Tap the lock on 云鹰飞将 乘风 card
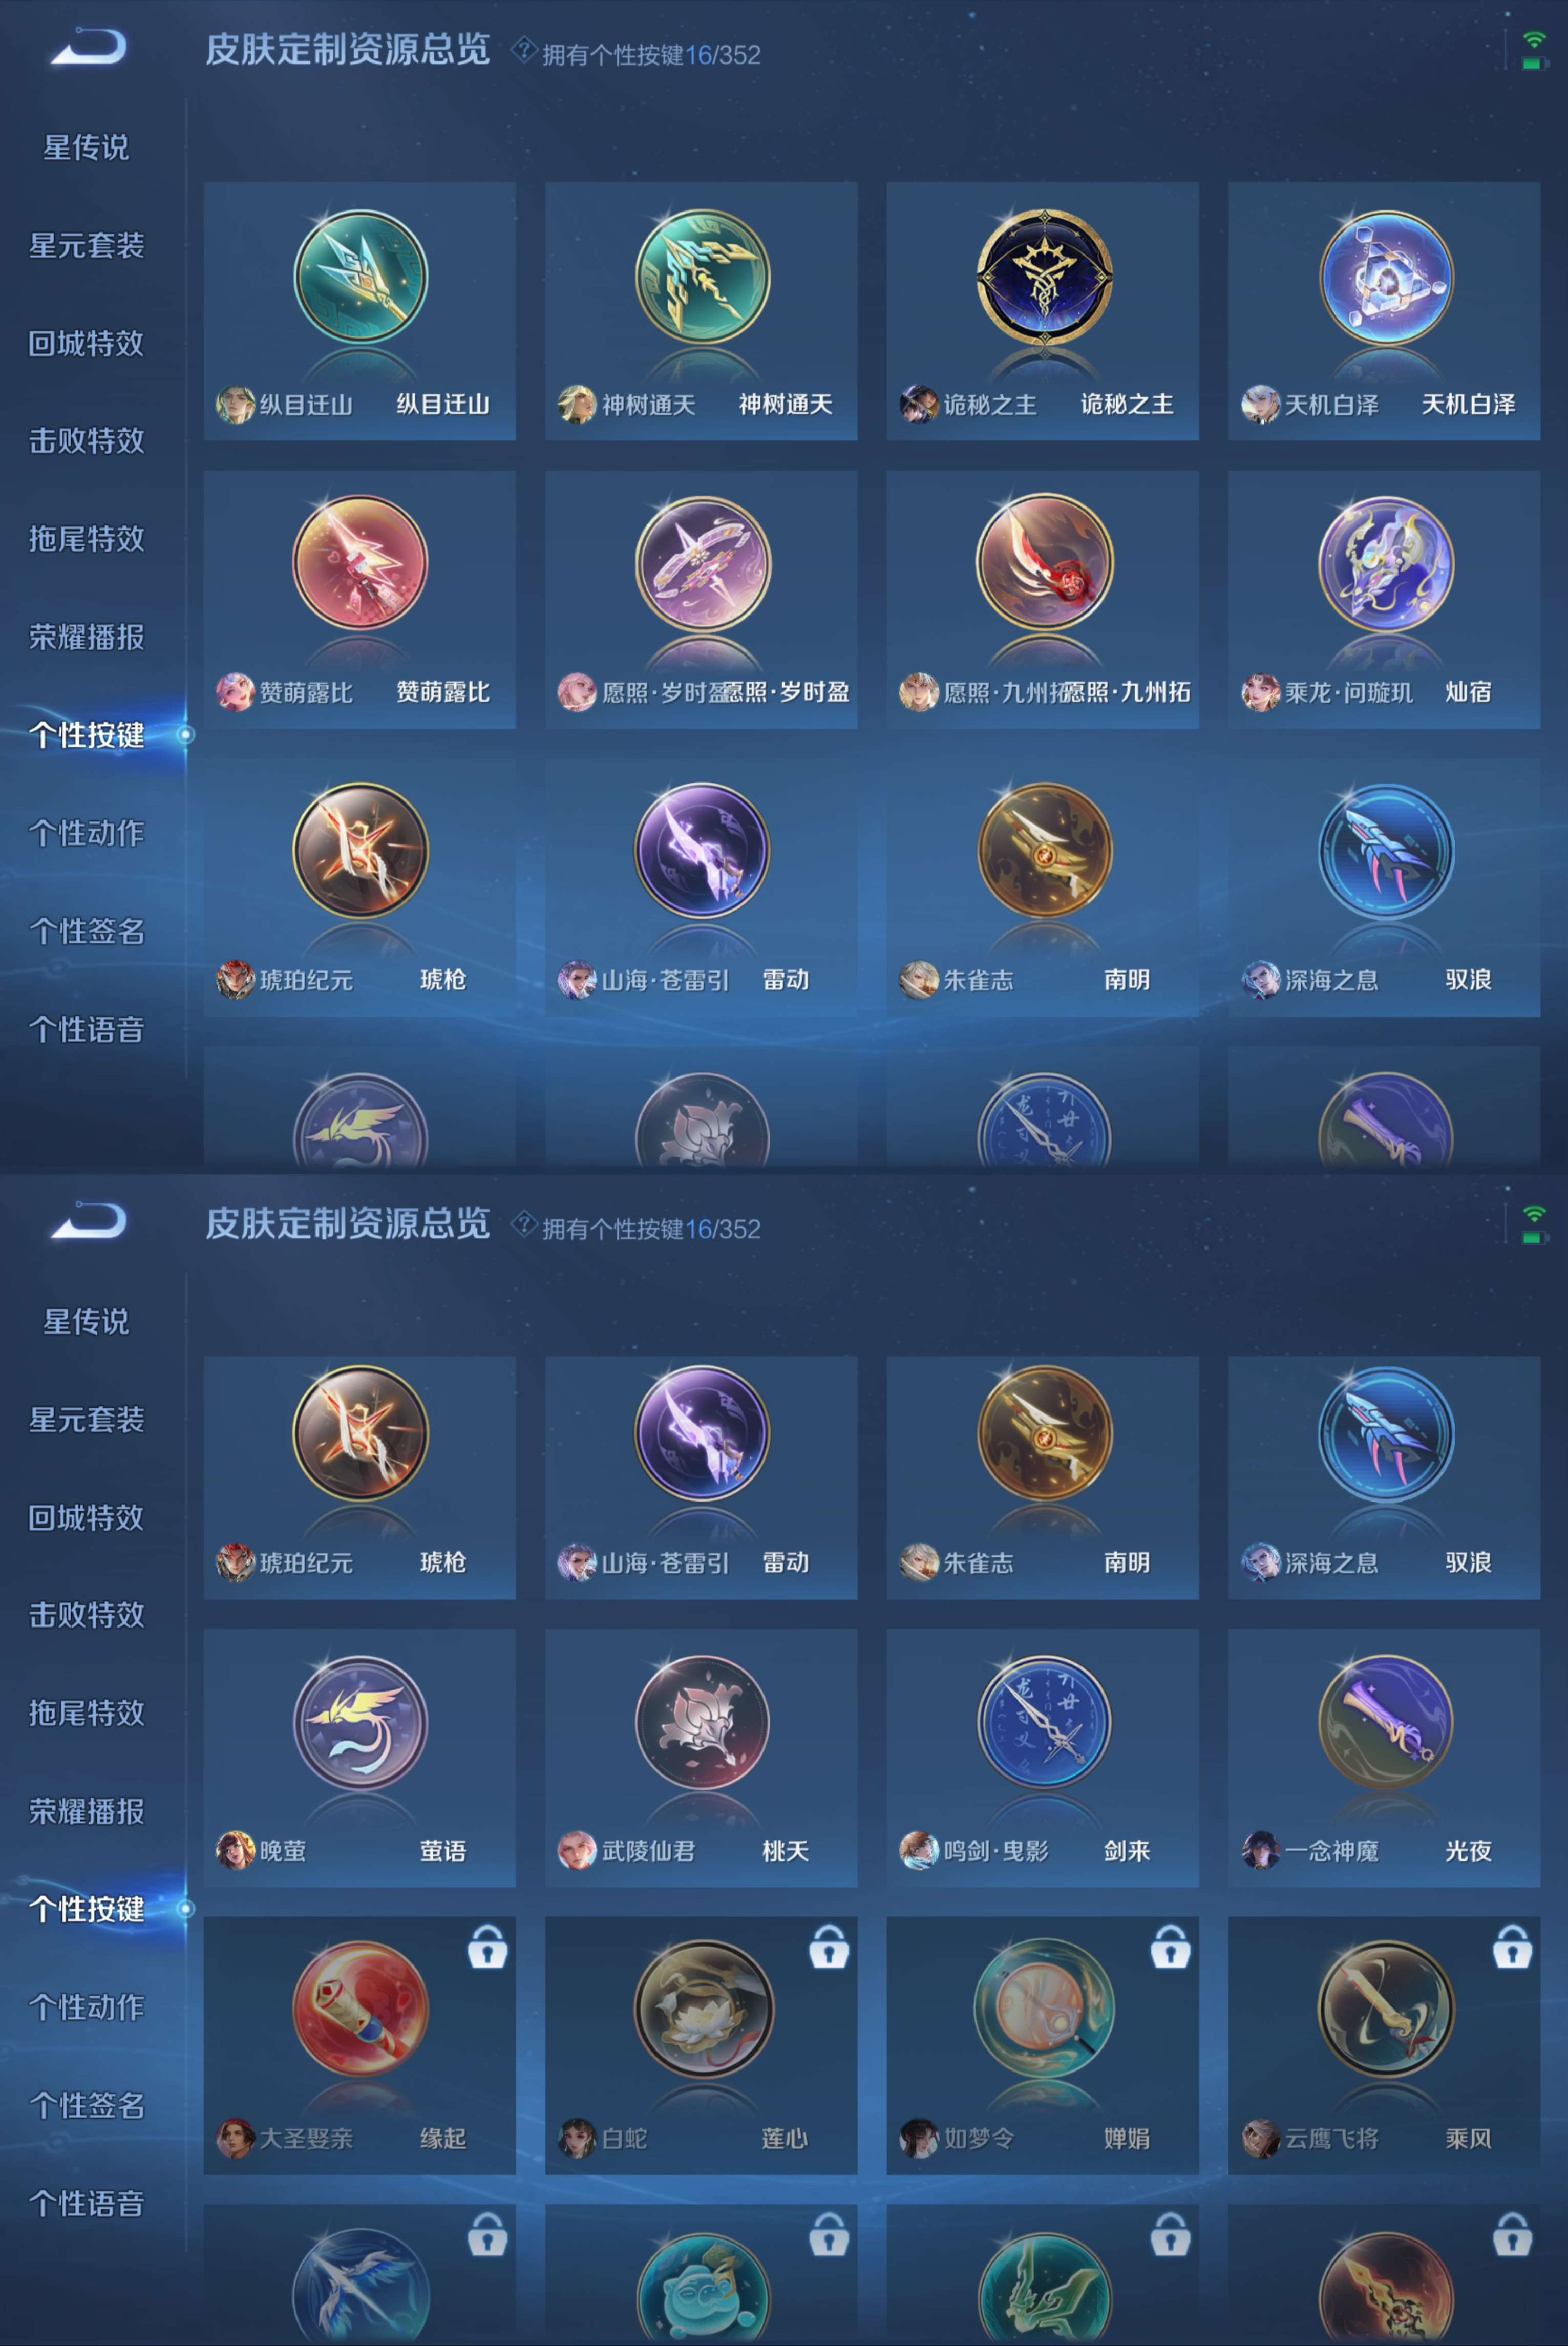Image resolution: width=1568 pixels, height=2346 pixels. click(1512, 1946)
